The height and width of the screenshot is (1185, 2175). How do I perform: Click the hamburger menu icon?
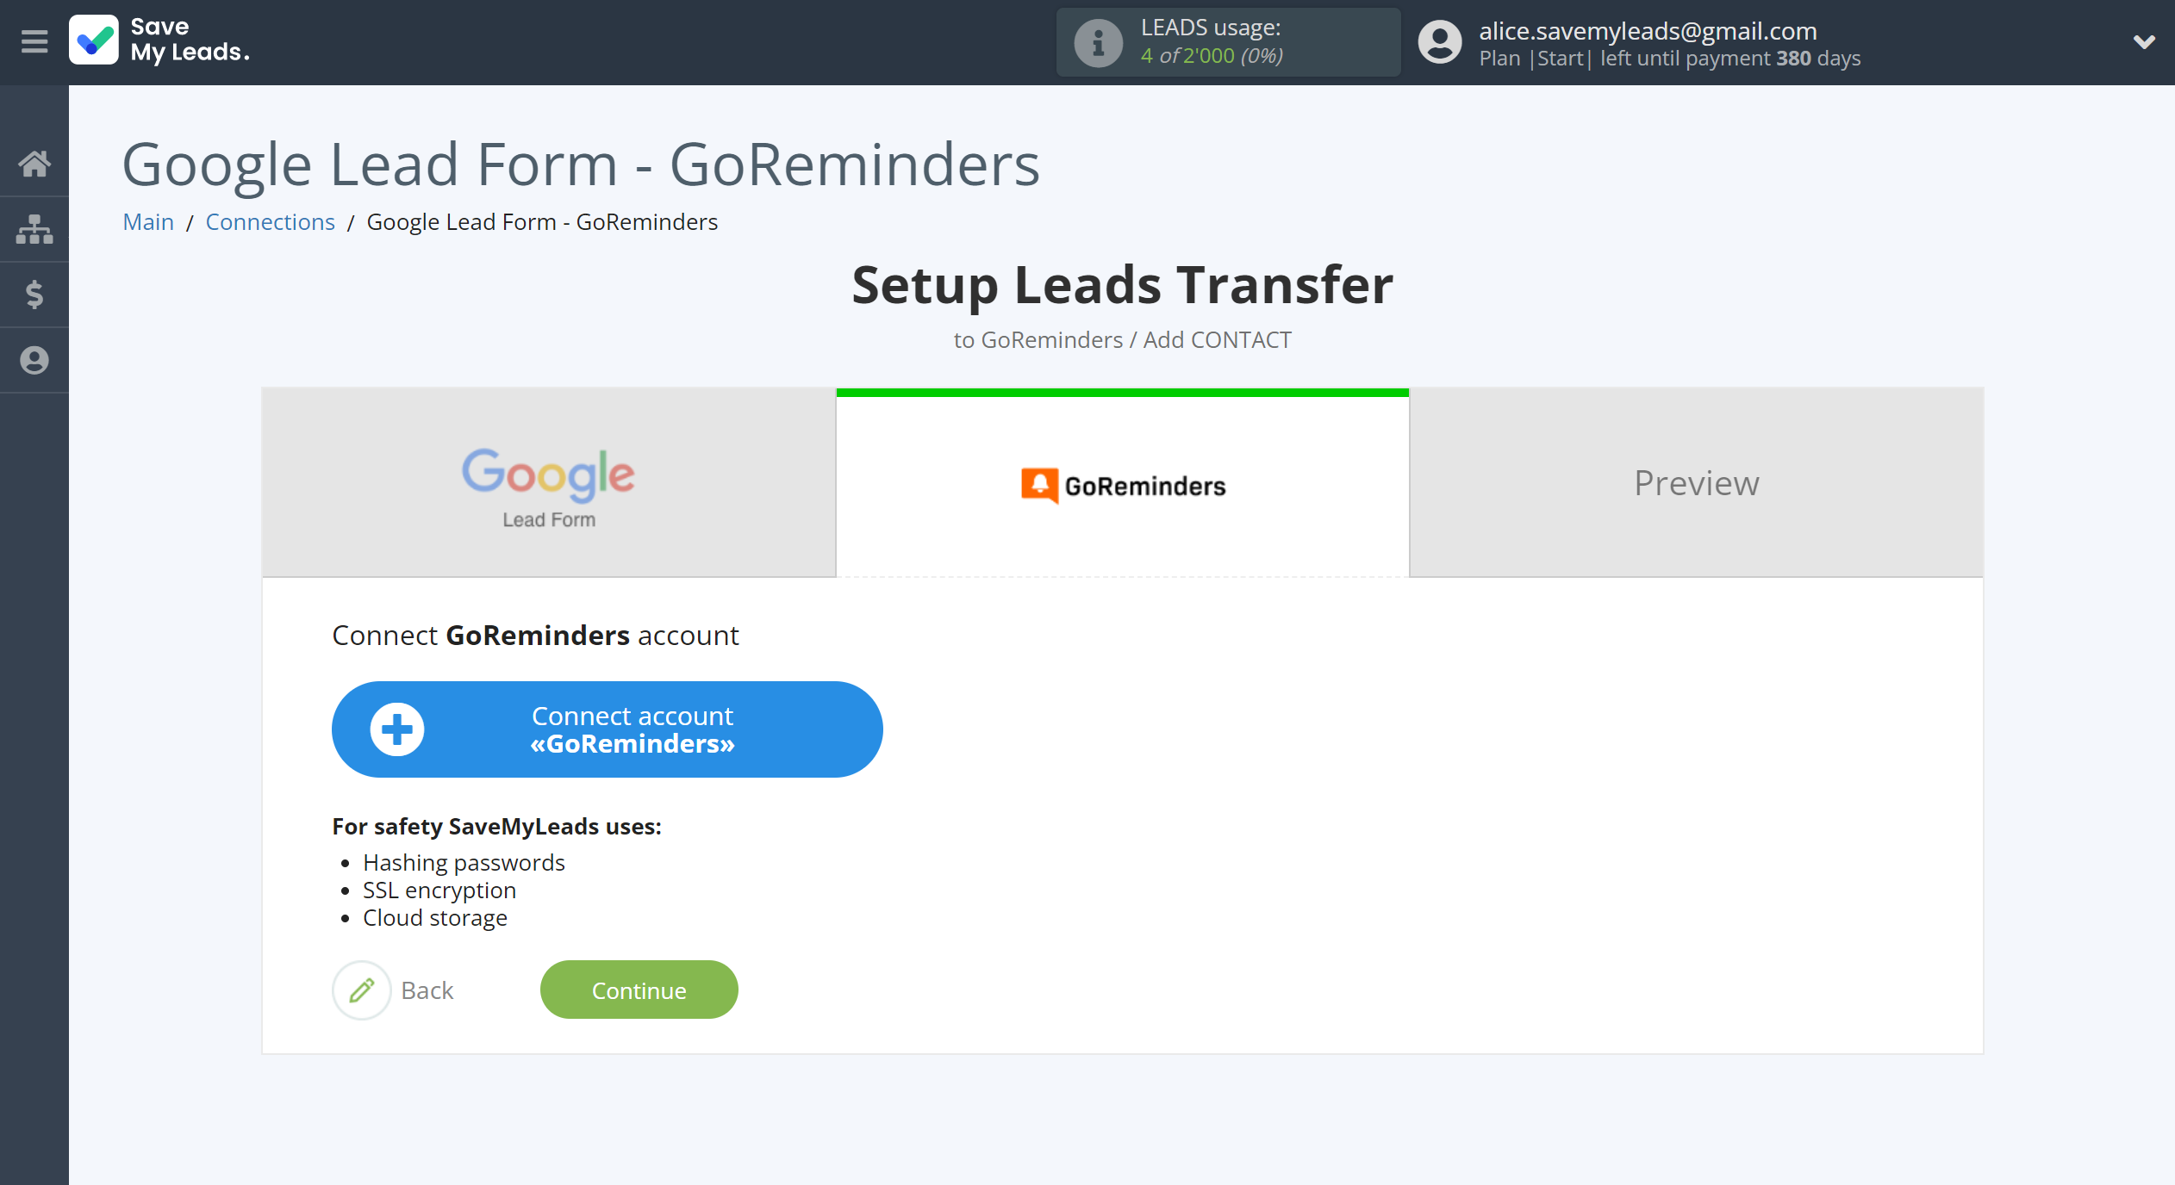point(34,40)
